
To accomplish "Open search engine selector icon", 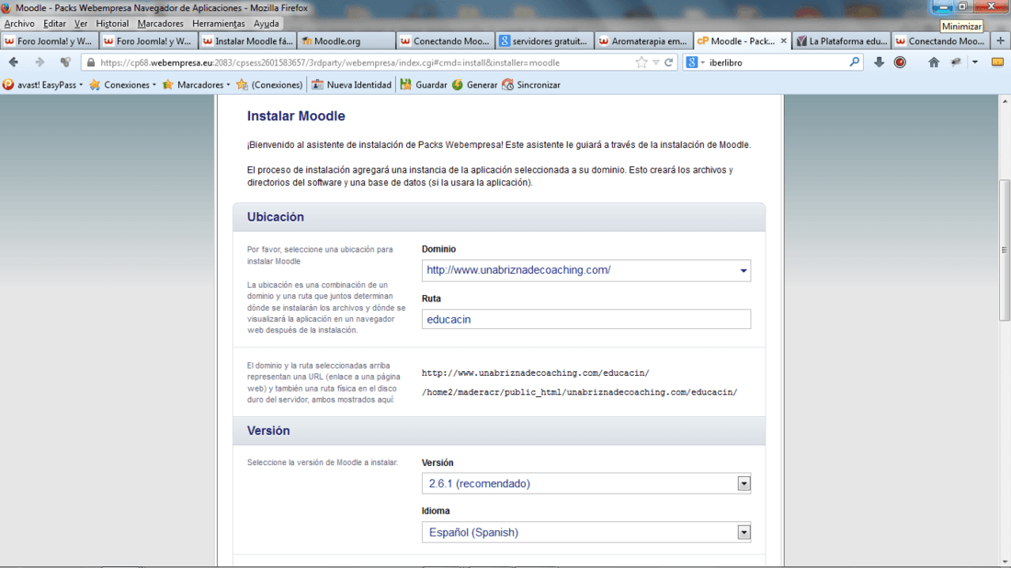I will 695,62.
